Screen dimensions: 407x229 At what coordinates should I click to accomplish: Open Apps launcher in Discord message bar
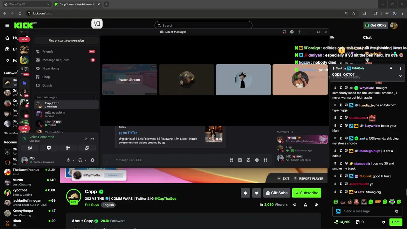(266, 160)
